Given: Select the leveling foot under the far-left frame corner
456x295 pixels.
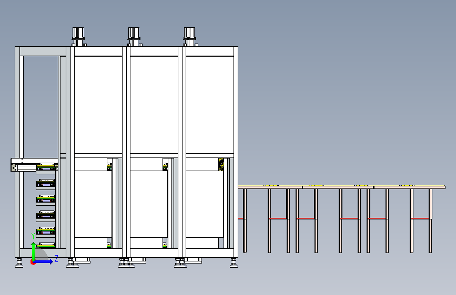Looking at the screenshot, I should [19, 263].
